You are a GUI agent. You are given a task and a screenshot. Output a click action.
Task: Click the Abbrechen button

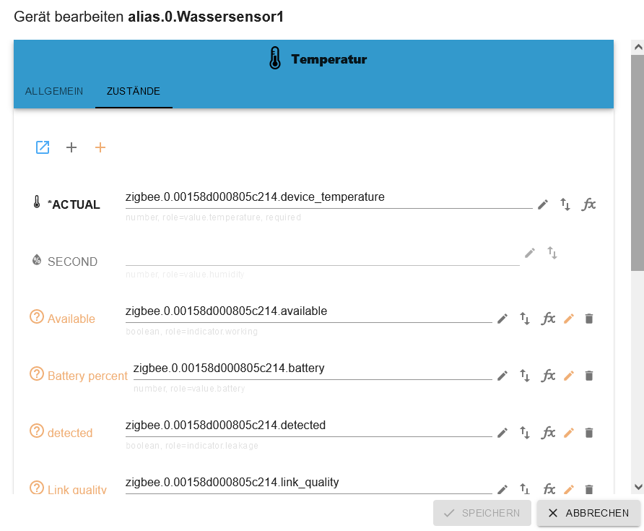point(588,513)
